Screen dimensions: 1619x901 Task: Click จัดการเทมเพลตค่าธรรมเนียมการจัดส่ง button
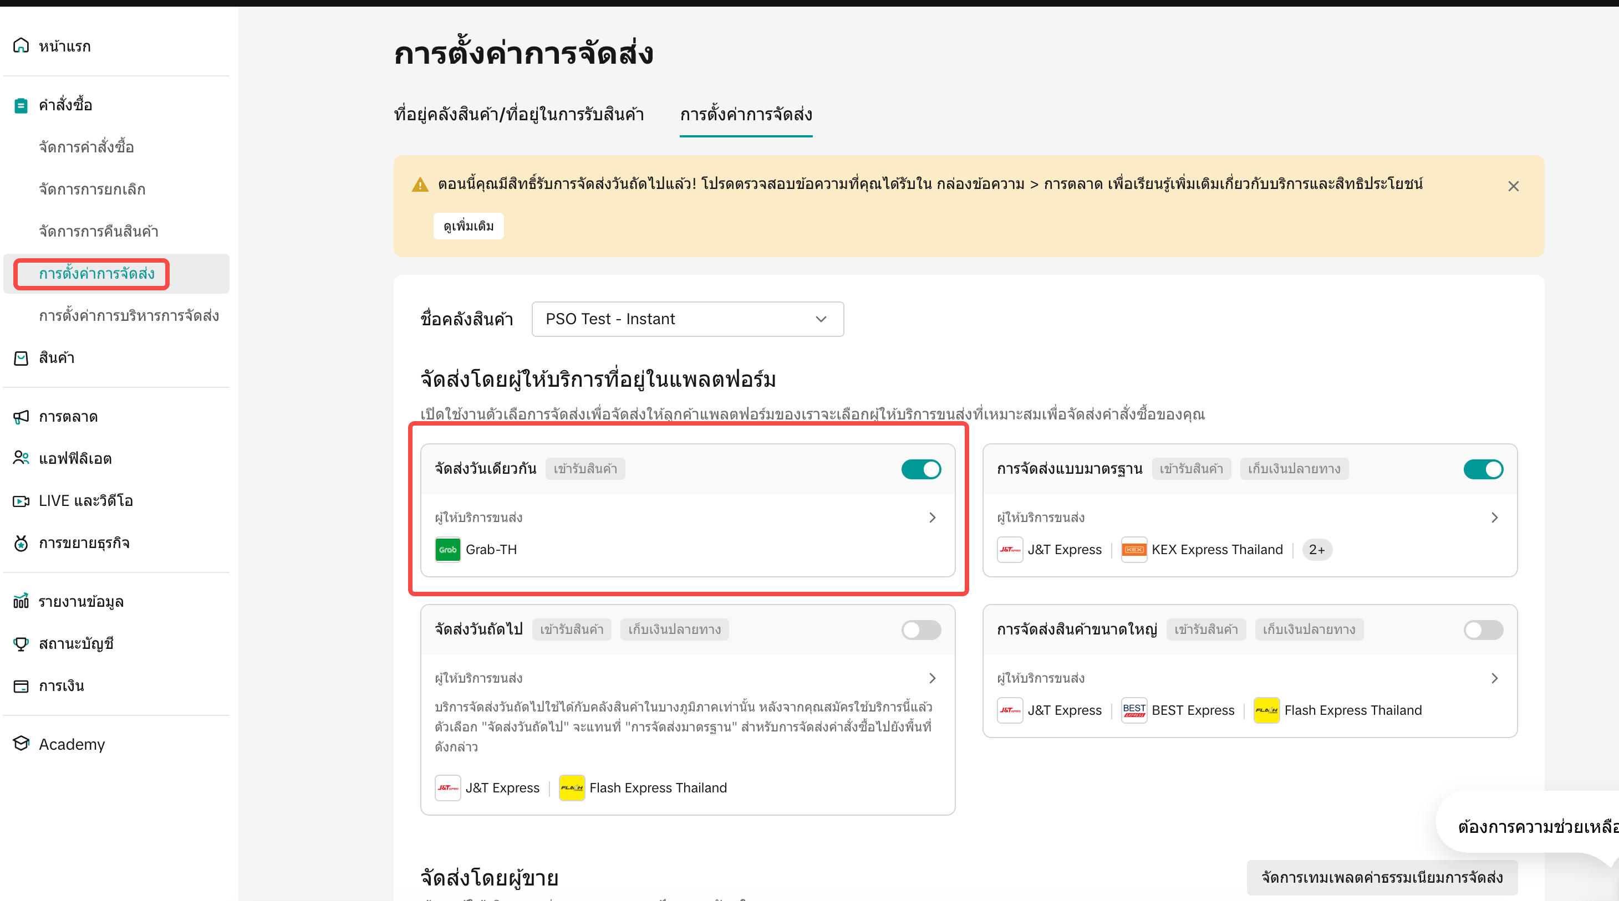pos(1382,877)
